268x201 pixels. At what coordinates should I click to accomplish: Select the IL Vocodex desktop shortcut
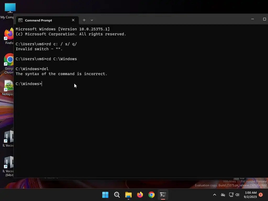point(8,139)
